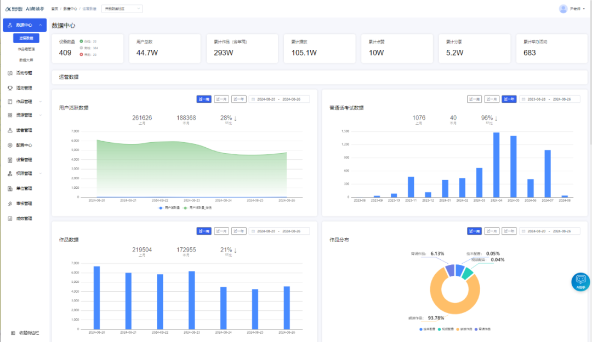Click calendar icon in 用户活跃数据 date range

pos(253,99)
